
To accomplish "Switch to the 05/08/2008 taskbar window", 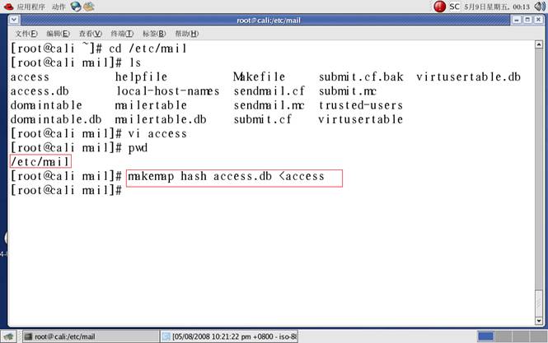I will [231, 336].
